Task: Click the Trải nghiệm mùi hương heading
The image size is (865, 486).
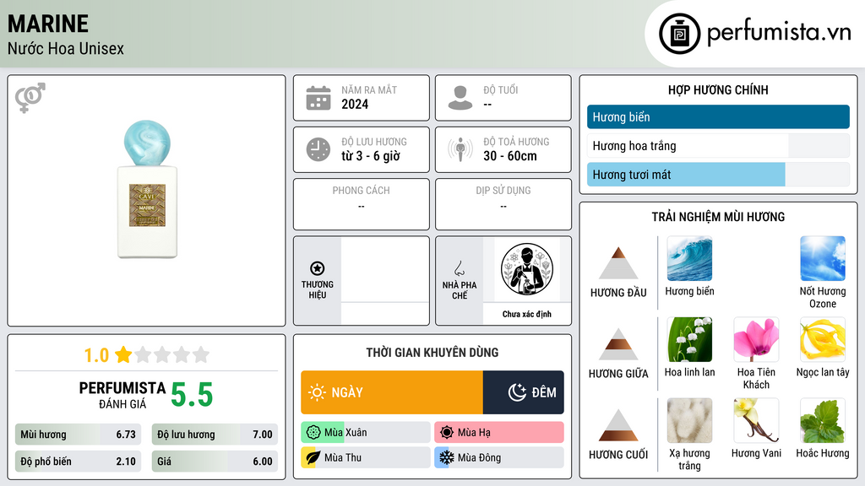Action: (x=718, y=217)
